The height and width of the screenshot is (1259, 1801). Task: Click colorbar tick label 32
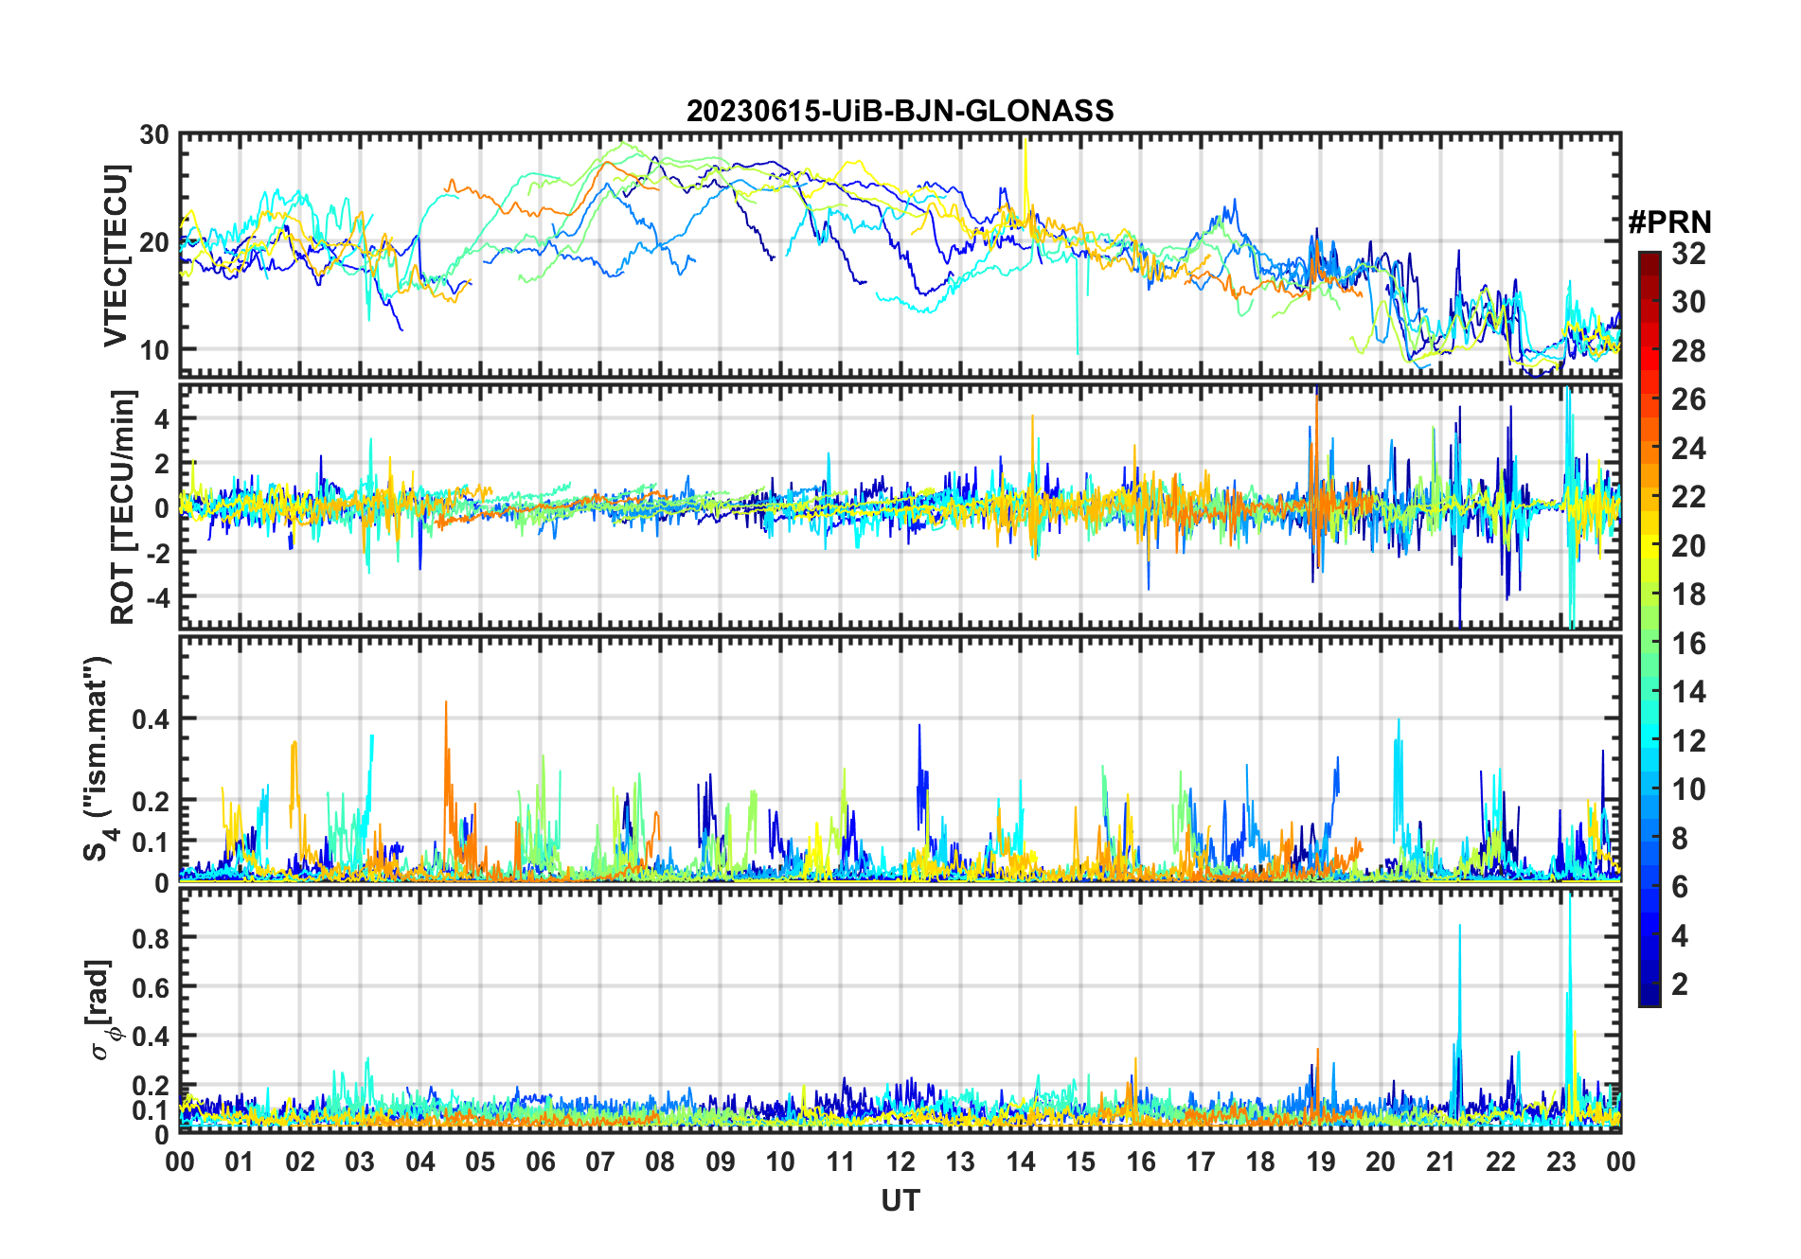(1688, 254)
